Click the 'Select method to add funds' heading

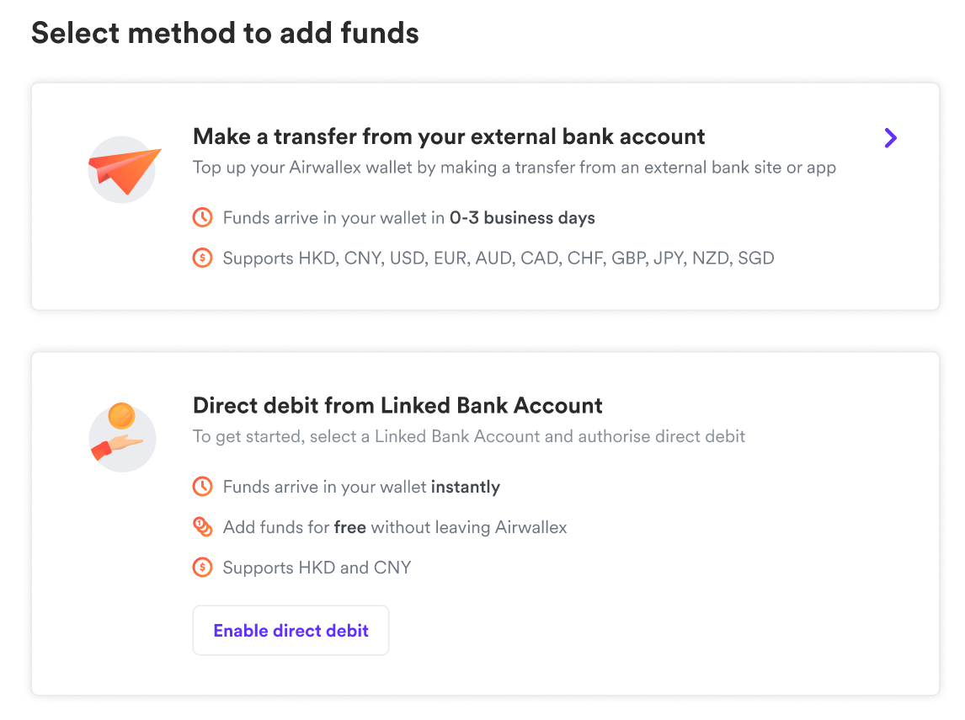coord(225,34)
